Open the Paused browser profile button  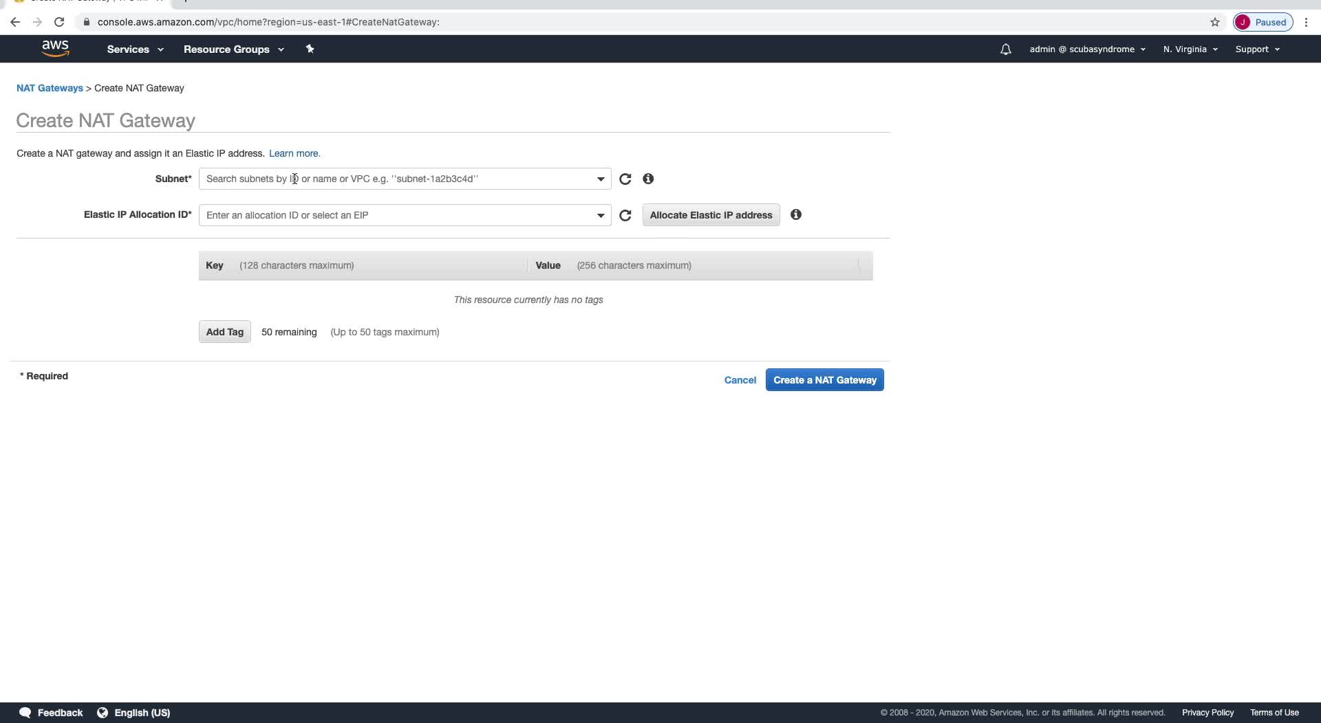[1263, 22]
